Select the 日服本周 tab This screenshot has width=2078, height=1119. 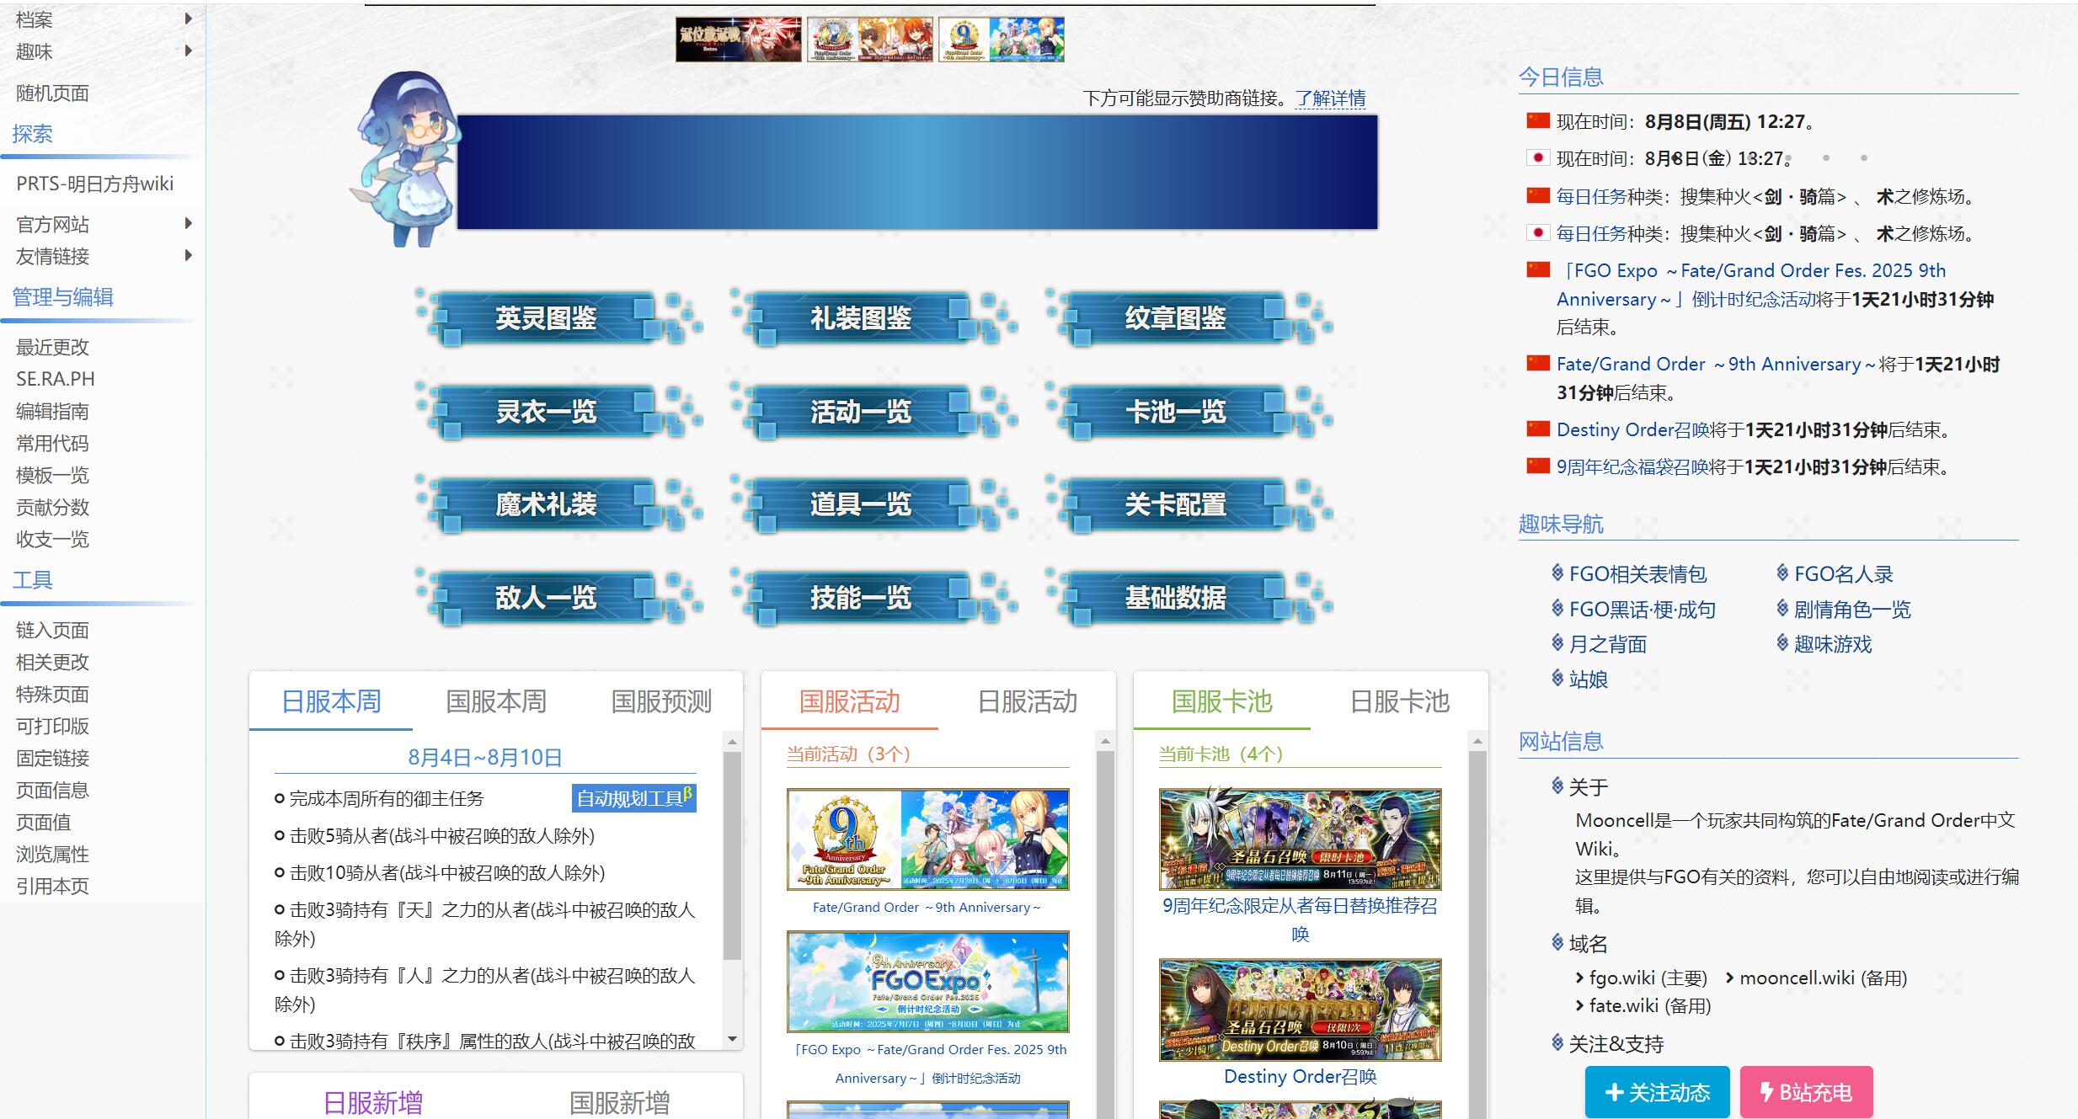click(331, 701)
